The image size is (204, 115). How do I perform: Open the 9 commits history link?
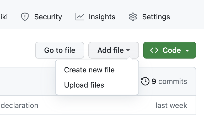164,82
